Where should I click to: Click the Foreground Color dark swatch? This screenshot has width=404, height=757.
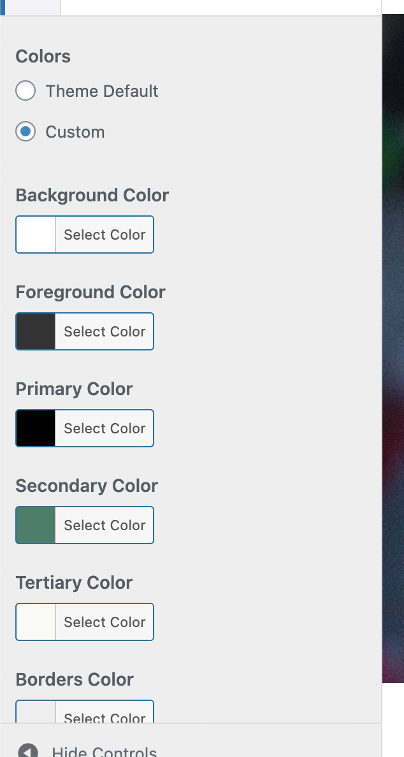pyautogui.click(x=35, y=331)
